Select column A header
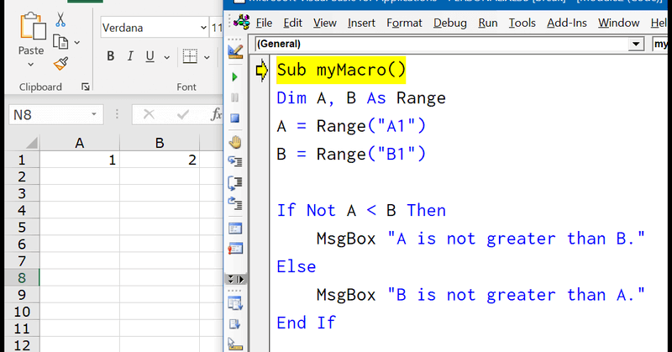672x352 pixels. coord(79,143)
